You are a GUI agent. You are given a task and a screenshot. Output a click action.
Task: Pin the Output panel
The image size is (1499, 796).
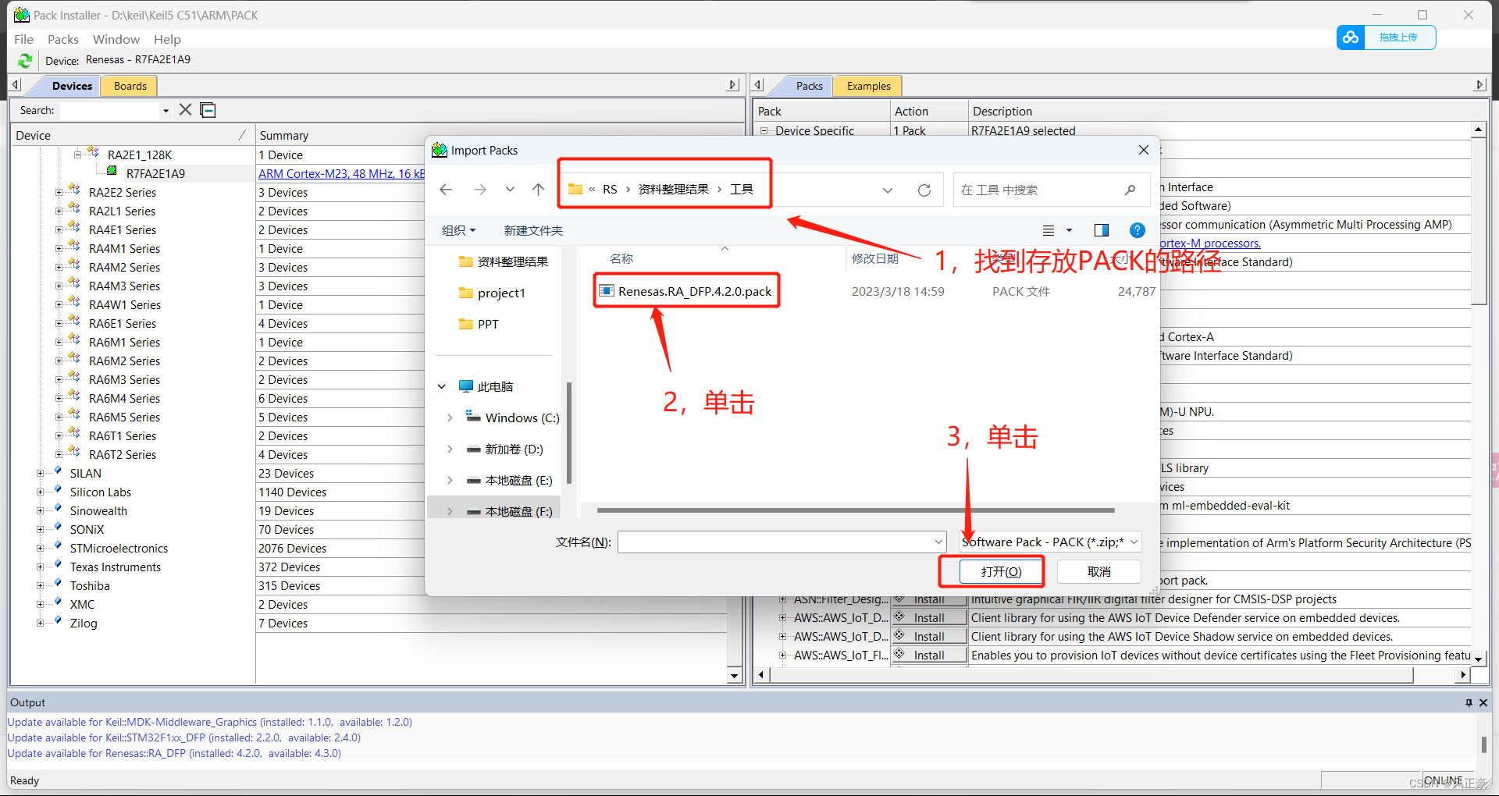pyautogui.click(x=1469, y=702)
